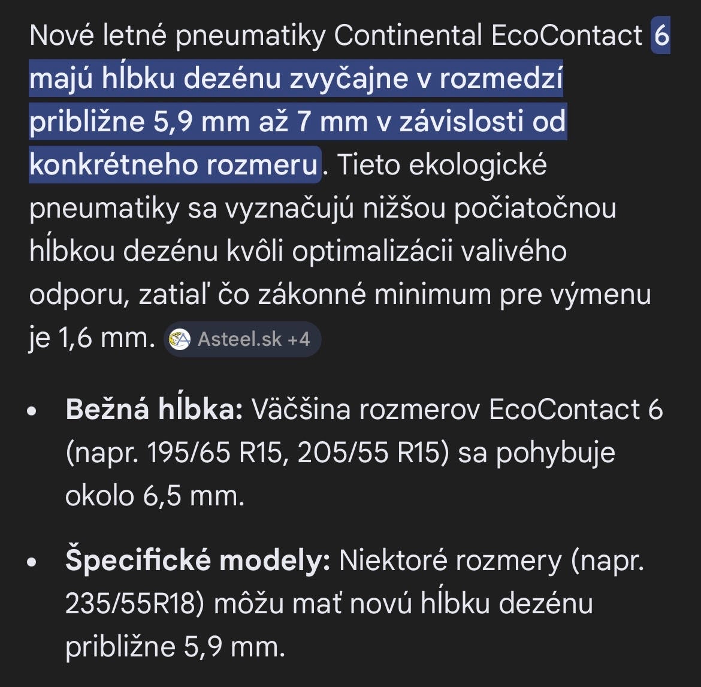Click the Asteel.sk logo icon
The width and height of the screenshot is (701, 687).
180,340
